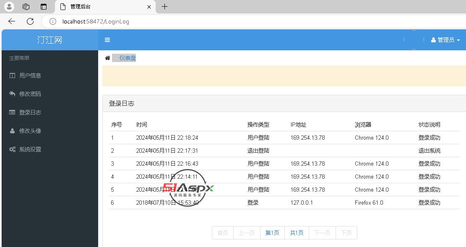
Task: Click the 退出系统 status cell
Action: [430, 151]
